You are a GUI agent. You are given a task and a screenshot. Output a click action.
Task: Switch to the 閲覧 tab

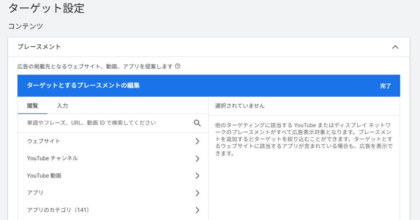[x=33, y=106]
